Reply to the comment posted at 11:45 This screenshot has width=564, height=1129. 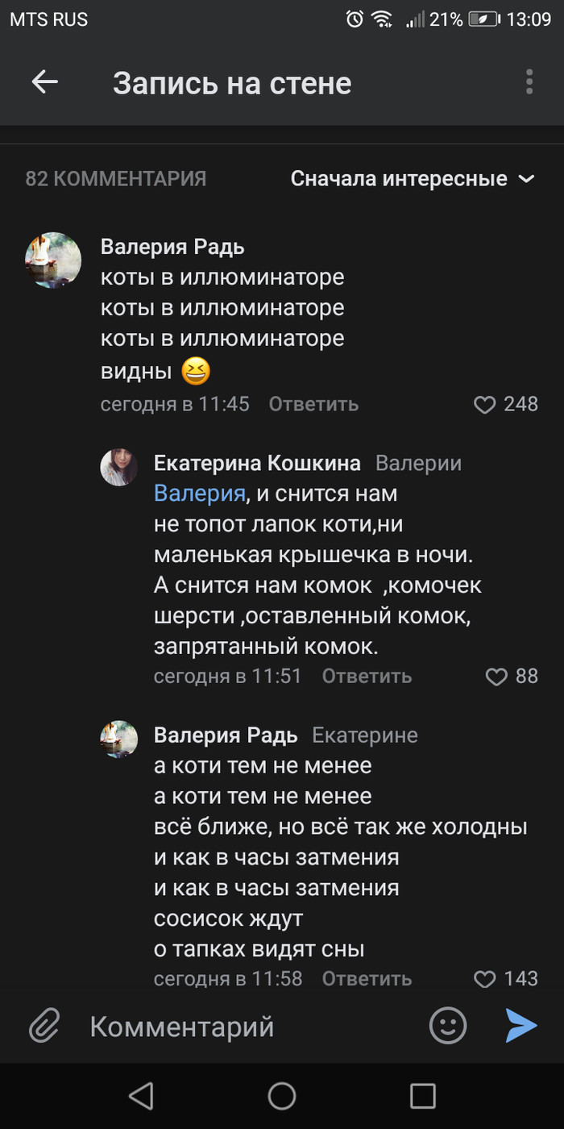313,404
